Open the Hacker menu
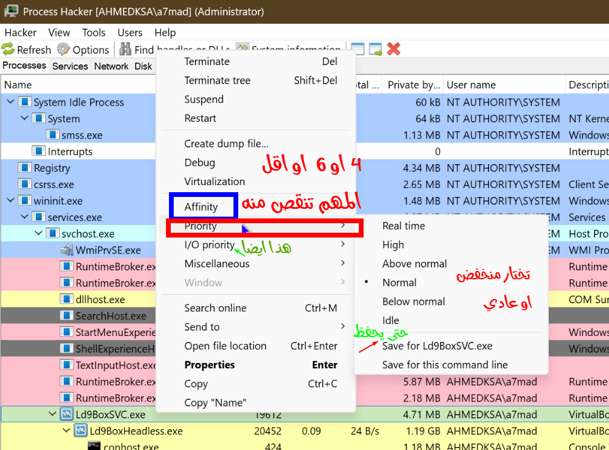This screenshot has height=450, width=609. (20, 33)
